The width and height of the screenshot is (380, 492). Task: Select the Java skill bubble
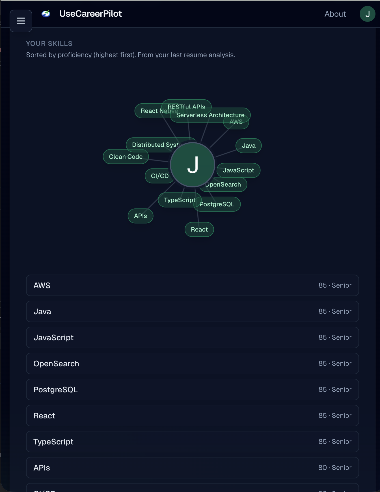(x=248, y=146)
